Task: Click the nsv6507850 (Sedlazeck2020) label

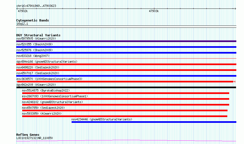Action: (x=43, y=108)
